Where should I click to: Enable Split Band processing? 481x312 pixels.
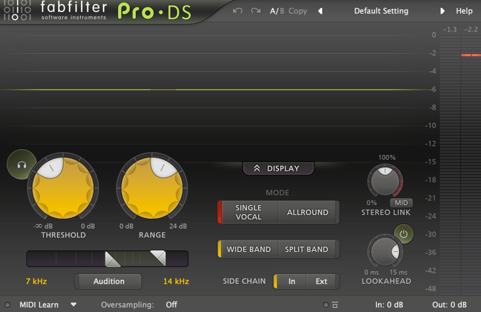[307, 249]
